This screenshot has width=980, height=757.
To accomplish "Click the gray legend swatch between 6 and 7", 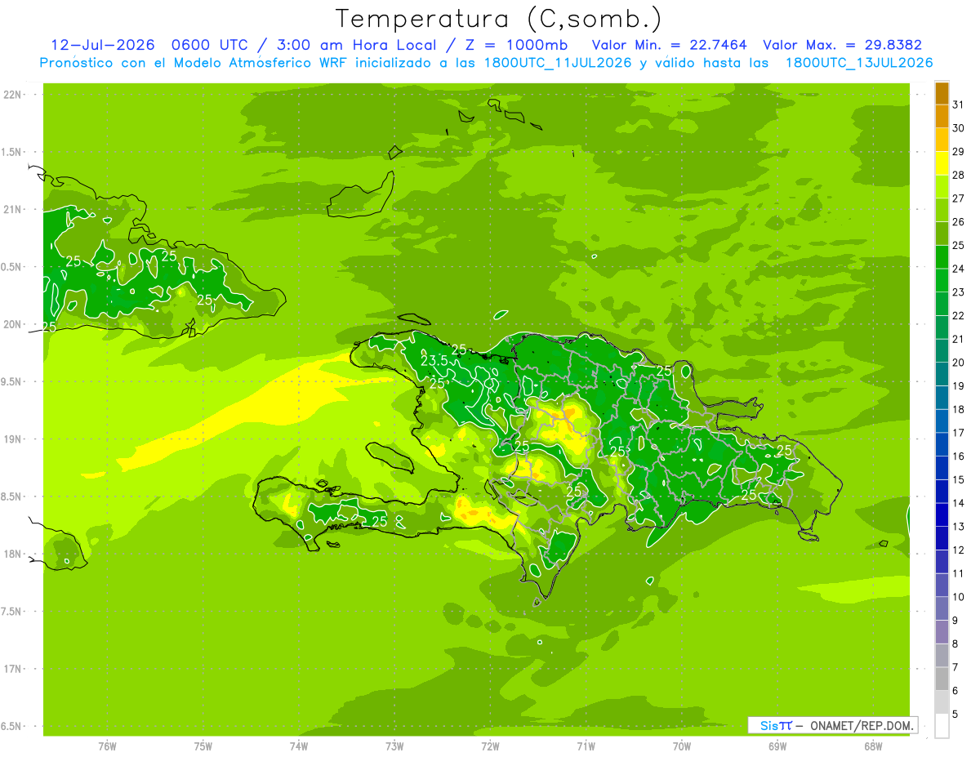I will point(942,679).
